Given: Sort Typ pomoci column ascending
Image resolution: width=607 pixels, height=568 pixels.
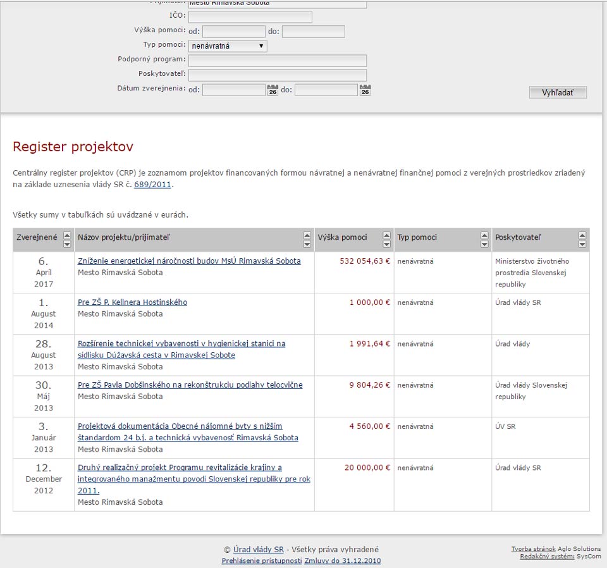Looking at the screenshot, I should tap(484, 235).
